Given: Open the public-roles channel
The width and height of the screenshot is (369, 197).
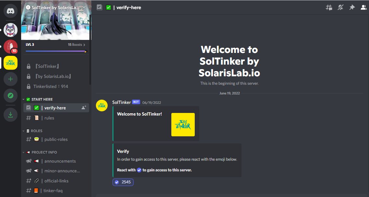Looking at the screenshot, I should pyautogui.click(x=56, y=139).
